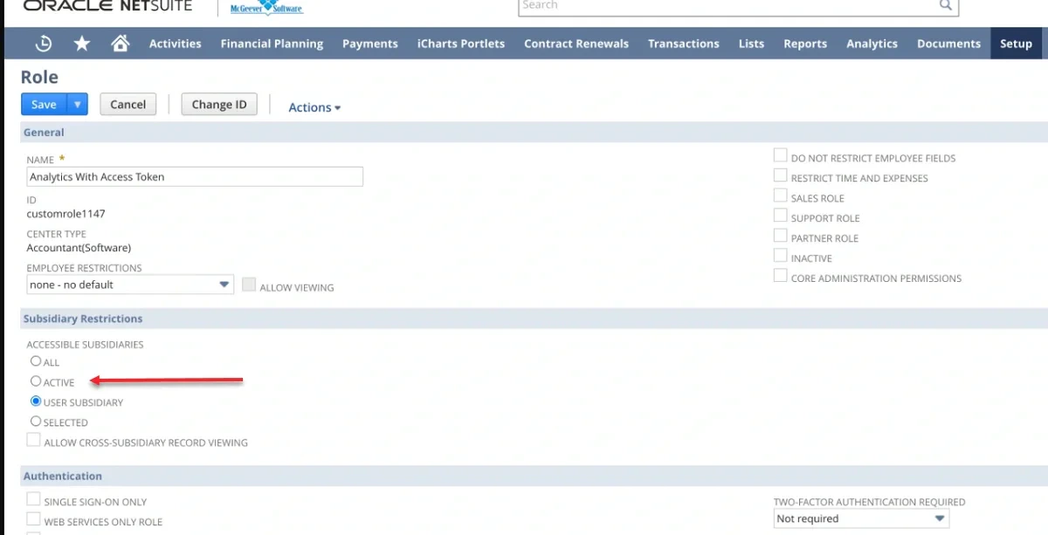Toggle the Allow Viewing checkbox

249,285
